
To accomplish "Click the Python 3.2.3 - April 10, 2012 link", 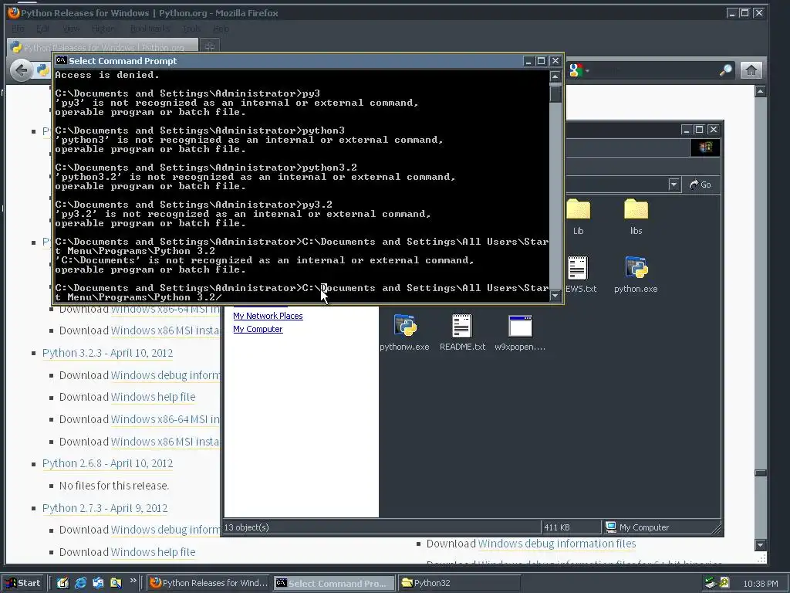I will pyautogui.click(x=107, y=353).
